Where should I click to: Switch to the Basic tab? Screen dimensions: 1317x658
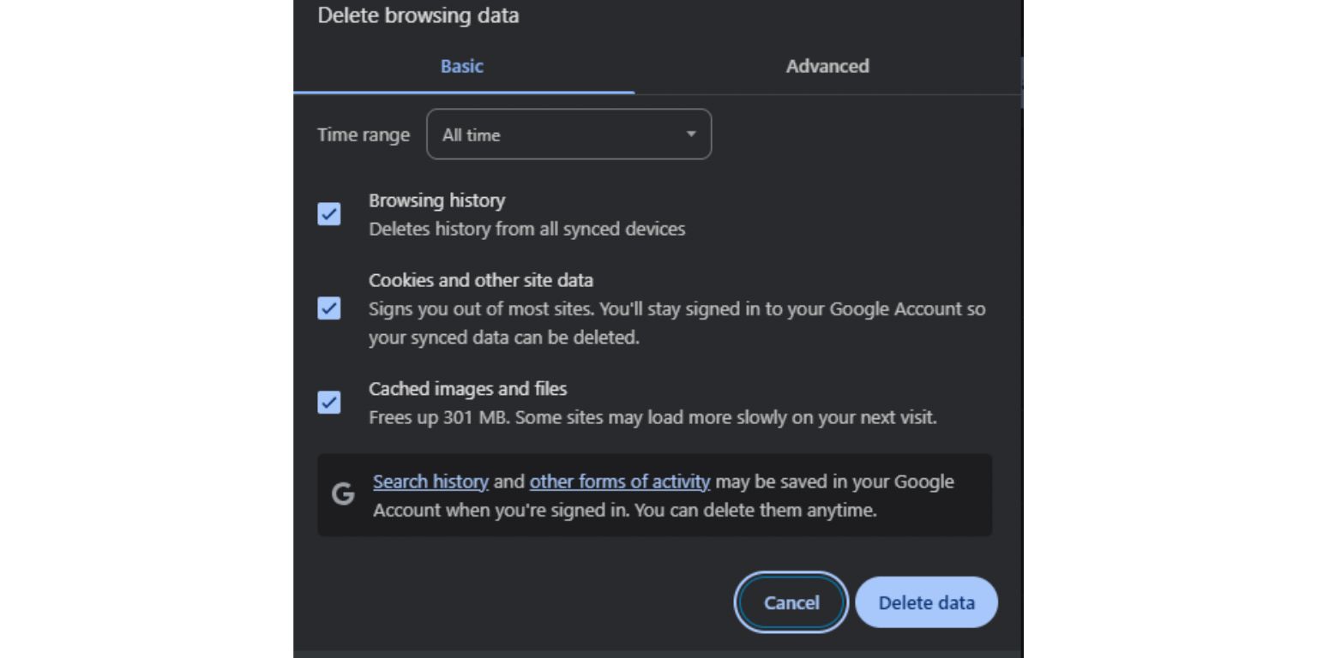point(462,66)
